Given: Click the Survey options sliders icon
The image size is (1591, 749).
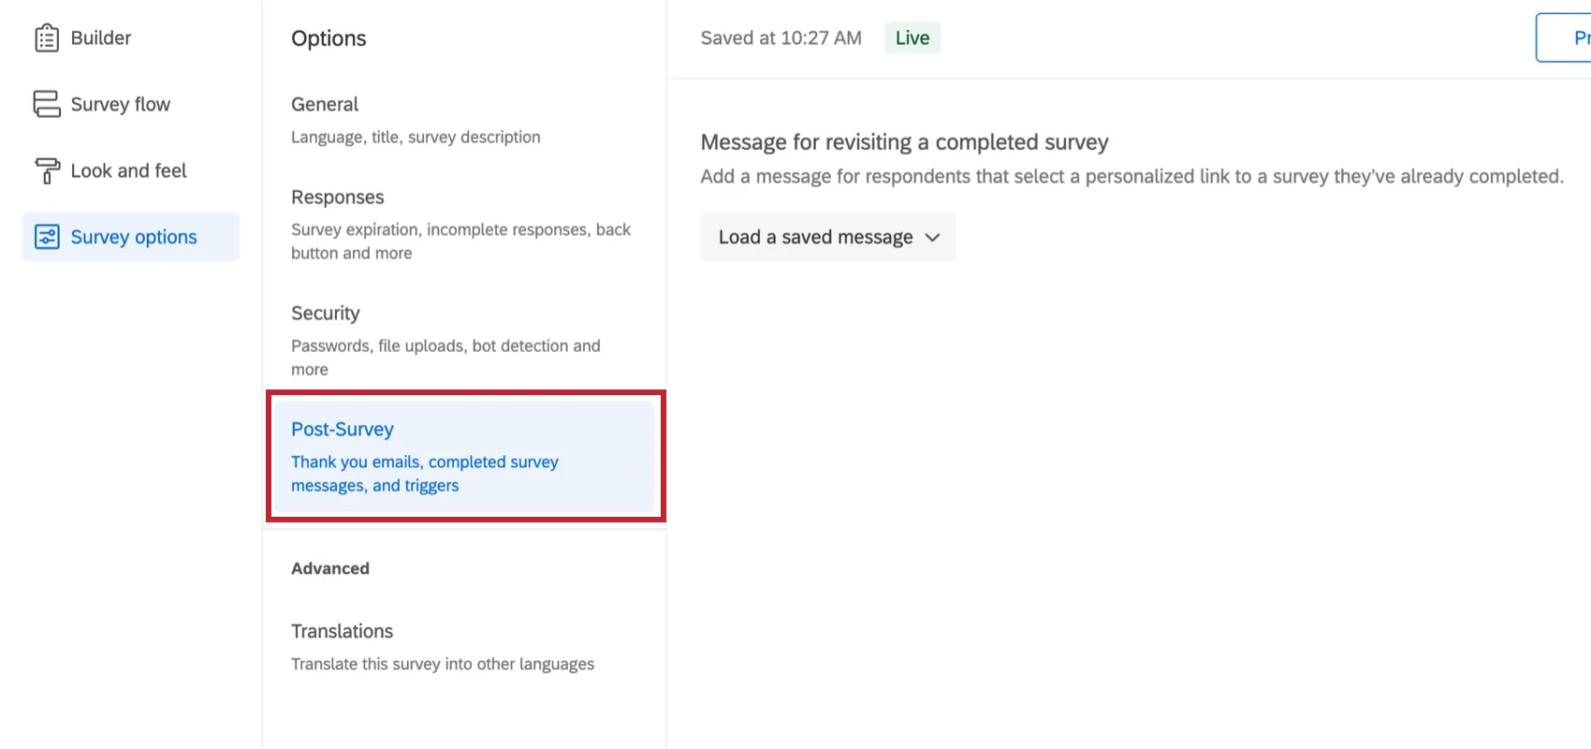Looking at the screenshot, I should [47, 237].
